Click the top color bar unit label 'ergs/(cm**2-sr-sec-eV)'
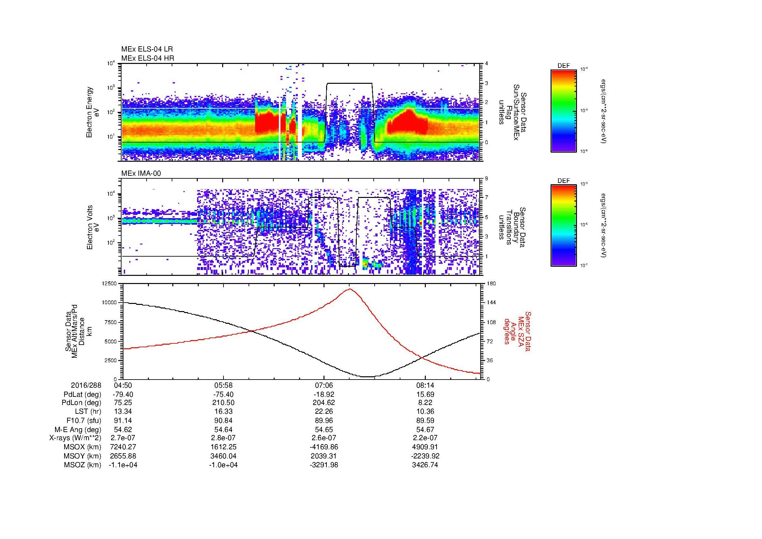The image size is (762, 539). (604, 111)
